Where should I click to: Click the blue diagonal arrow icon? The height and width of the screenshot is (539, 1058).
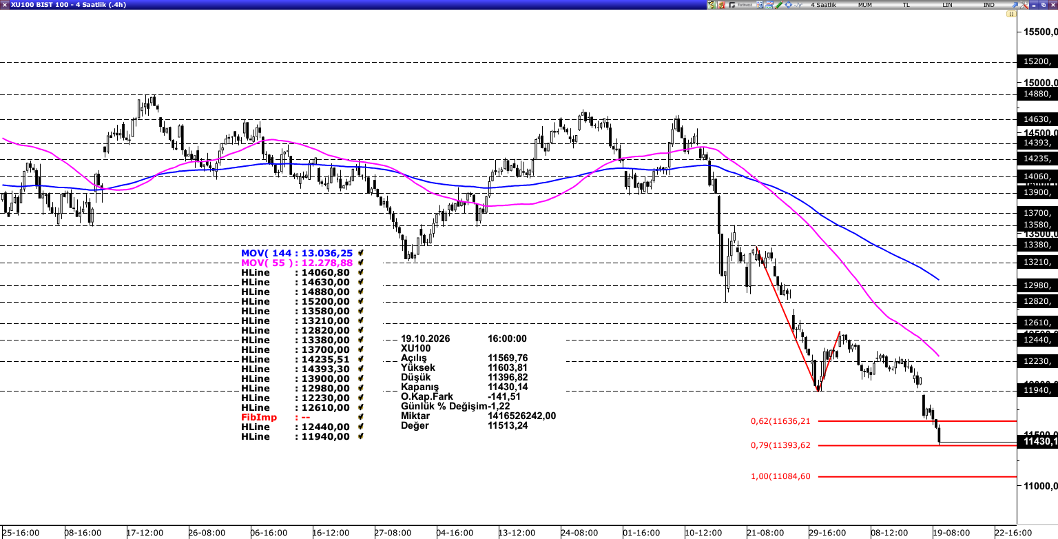coord(1015,5)
